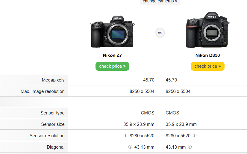
Task: Click Z7's 8280 x 5520 sensor resolution value
Action: [142, 136]
